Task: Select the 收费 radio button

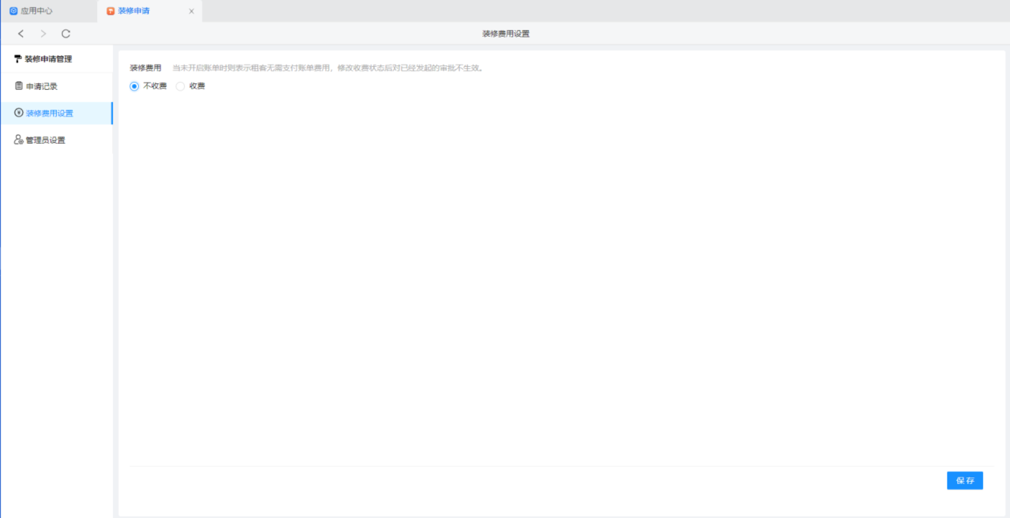Action: [181, 86]
